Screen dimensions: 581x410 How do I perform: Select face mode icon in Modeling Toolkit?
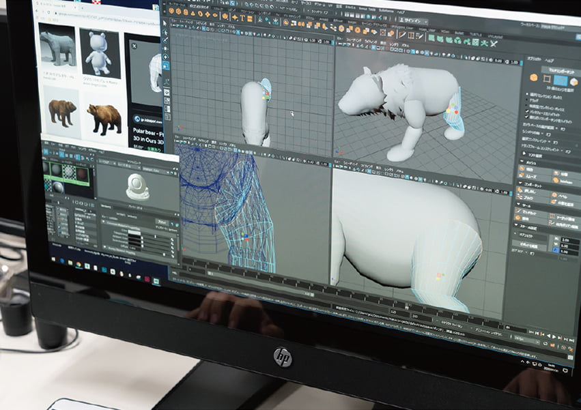point(574,83)
